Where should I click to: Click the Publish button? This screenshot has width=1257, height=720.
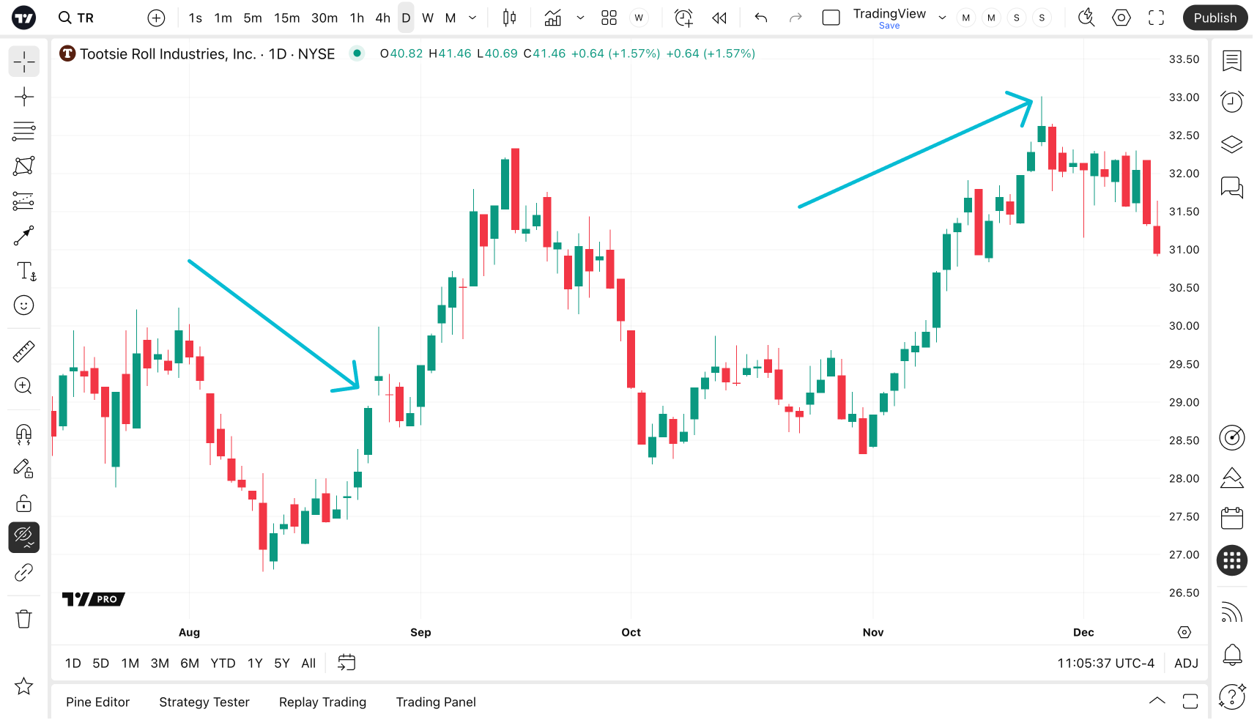(1215, 18)
